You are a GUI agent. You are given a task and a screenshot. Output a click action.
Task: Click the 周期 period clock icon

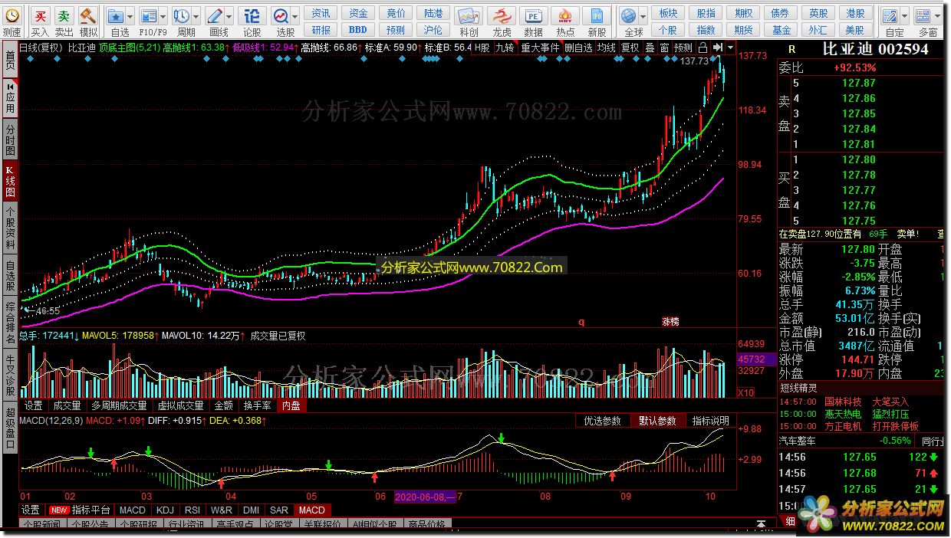coord(181,15)
